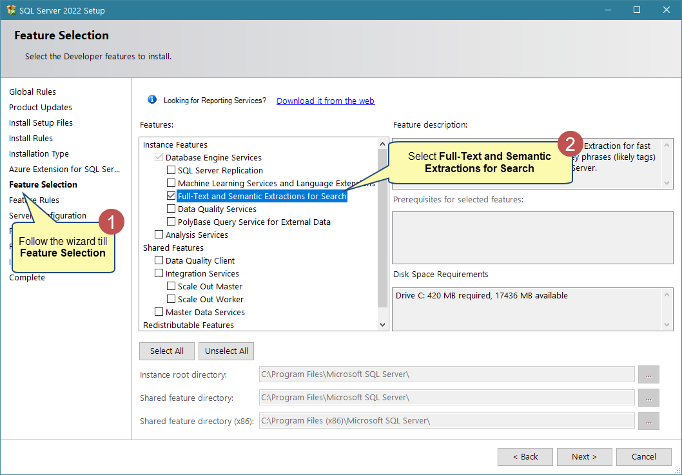Check the SQL Server Replication checkbox
The height and width of the screenshot is (475, 682).
click(171, 170)
